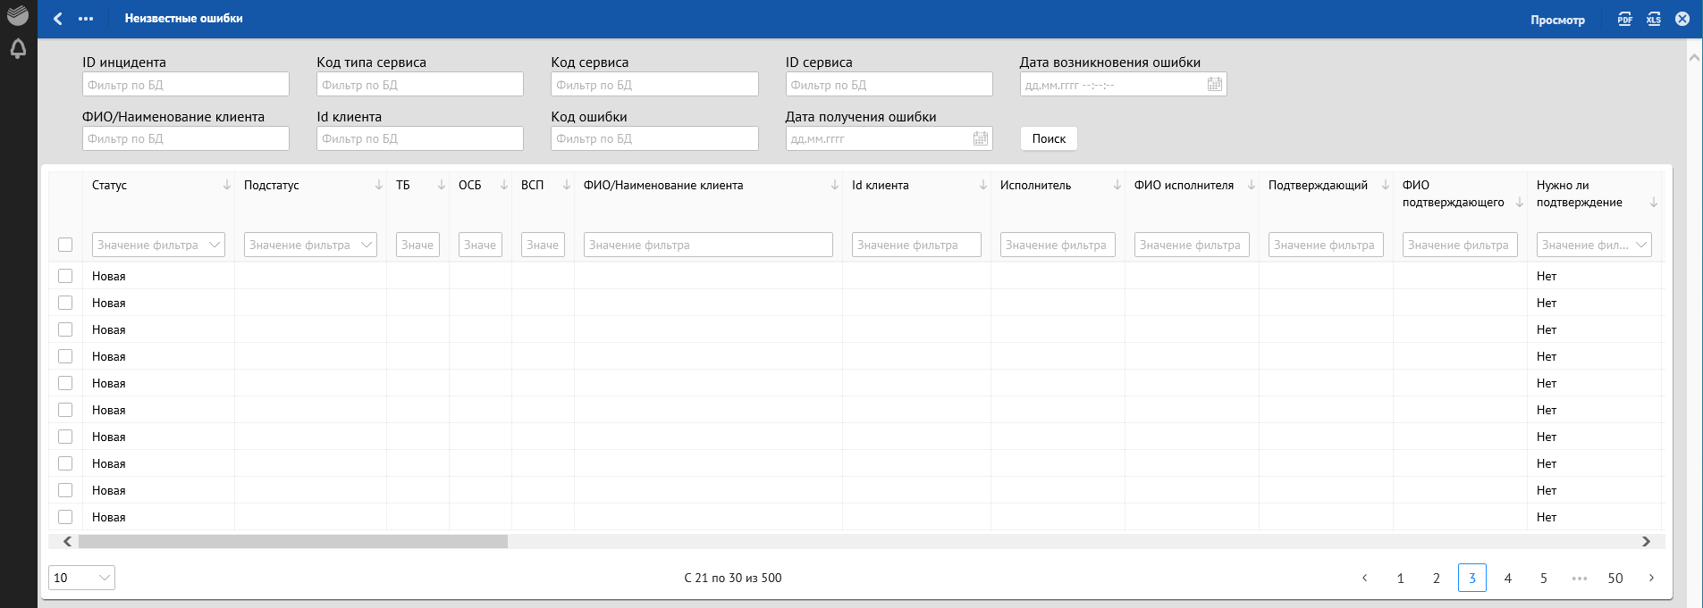The height and width of the screenshot is (608, 1703).
Task: Click the horizontal table scrollbar thumb
Action: (x=292, y=541)
